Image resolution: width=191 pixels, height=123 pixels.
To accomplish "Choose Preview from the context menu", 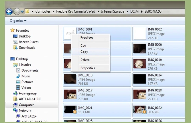I will pos(90,38).
